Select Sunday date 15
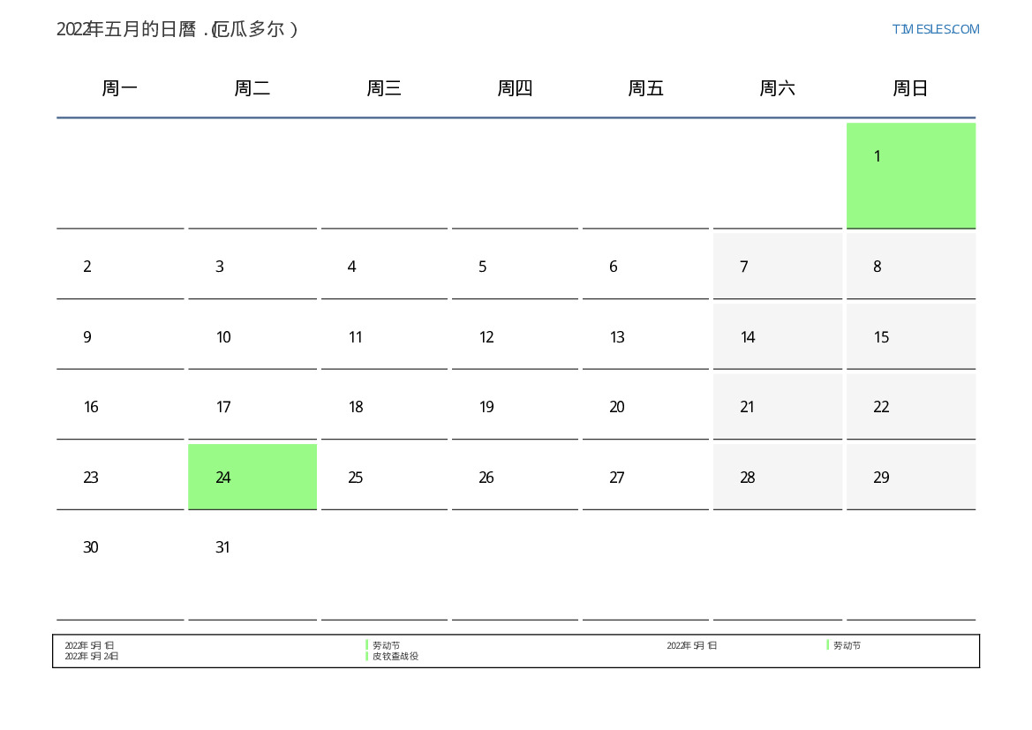The width and height of the screenshot is (1032, 730). coord(911,336)
